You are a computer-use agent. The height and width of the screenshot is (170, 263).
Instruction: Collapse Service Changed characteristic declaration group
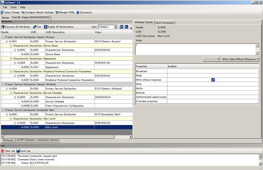[11, 93]
